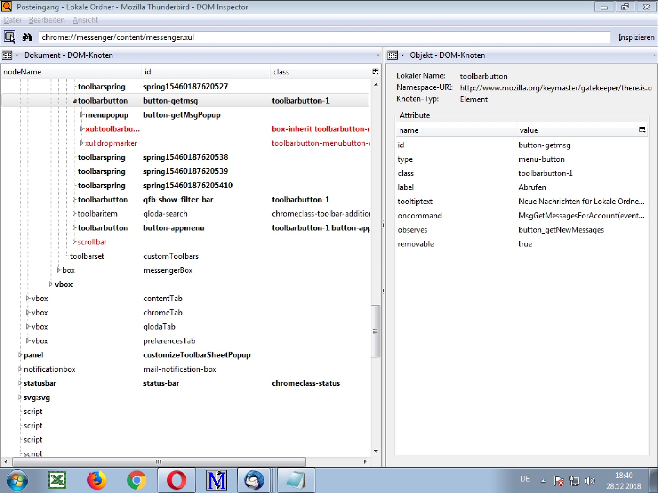Click the network tray icon
Image resolution: width=658 pixels, height=493 pixels.
click(574, 480)
